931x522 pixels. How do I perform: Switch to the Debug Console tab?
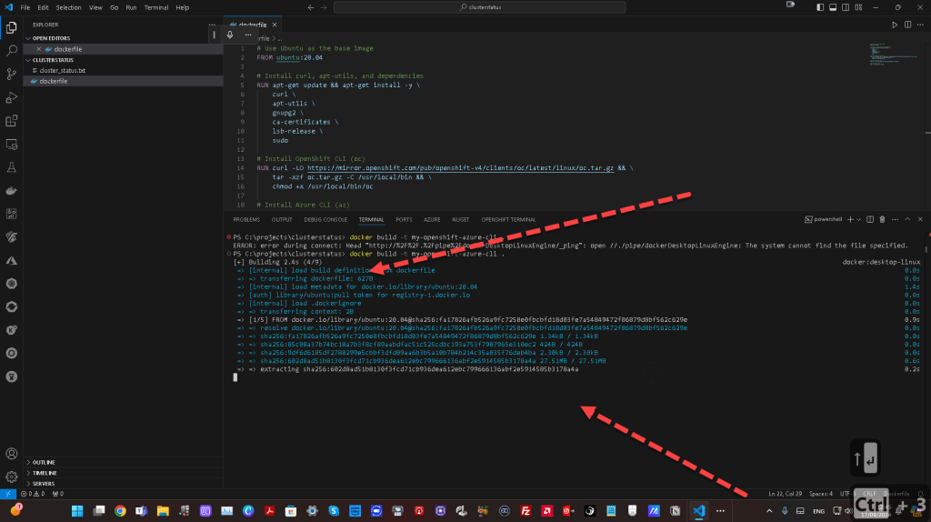[x=325, y=220]
